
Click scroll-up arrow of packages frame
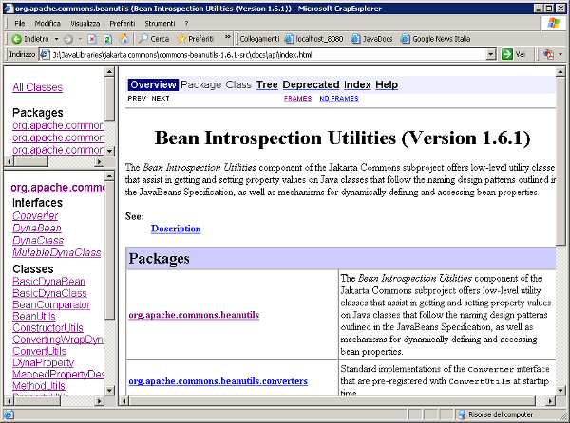point(109,71)
